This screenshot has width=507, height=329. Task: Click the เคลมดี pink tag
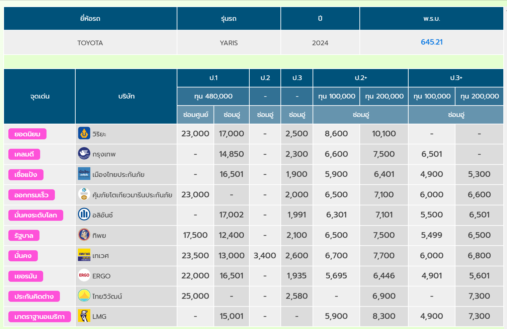click(24, 154)
